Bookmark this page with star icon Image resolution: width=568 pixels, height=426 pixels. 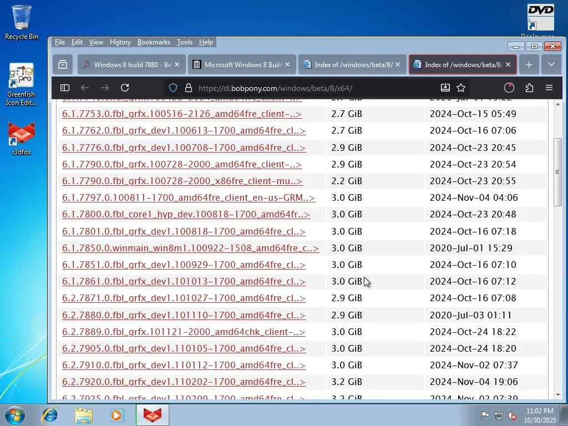461,88
